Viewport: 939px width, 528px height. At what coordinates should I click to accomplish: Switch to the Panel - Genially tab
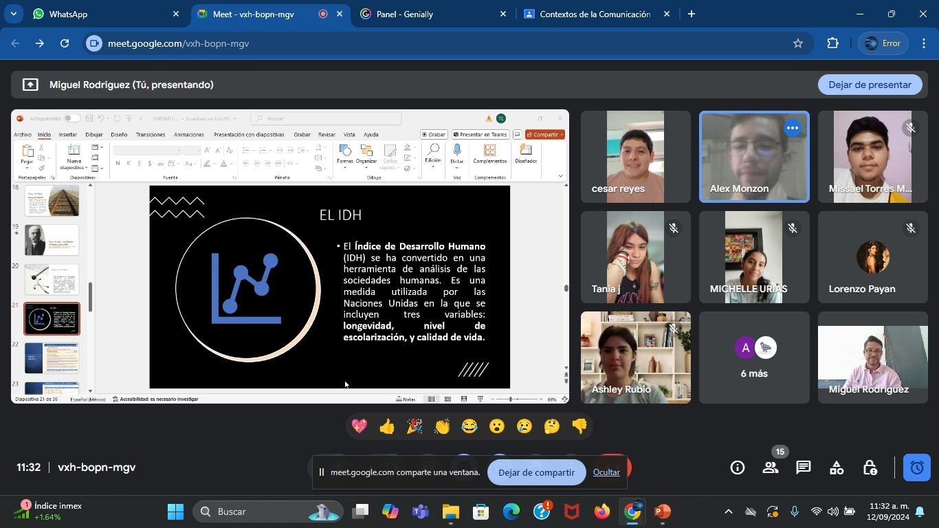tap(433, 14)
